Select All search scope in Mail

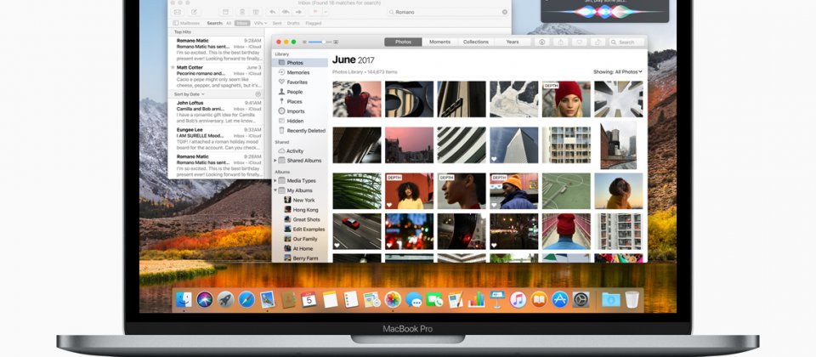pyautogui.click(x=229, y=24)
